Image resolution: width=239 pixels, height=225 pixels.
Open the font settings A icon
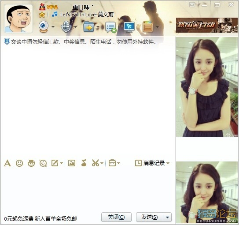[x=7, y=163]
